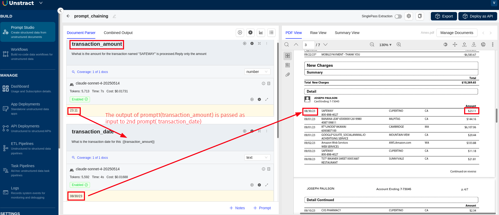Switch to the PDF View tab
Screen dimensions: 499x215
point(294,33)
